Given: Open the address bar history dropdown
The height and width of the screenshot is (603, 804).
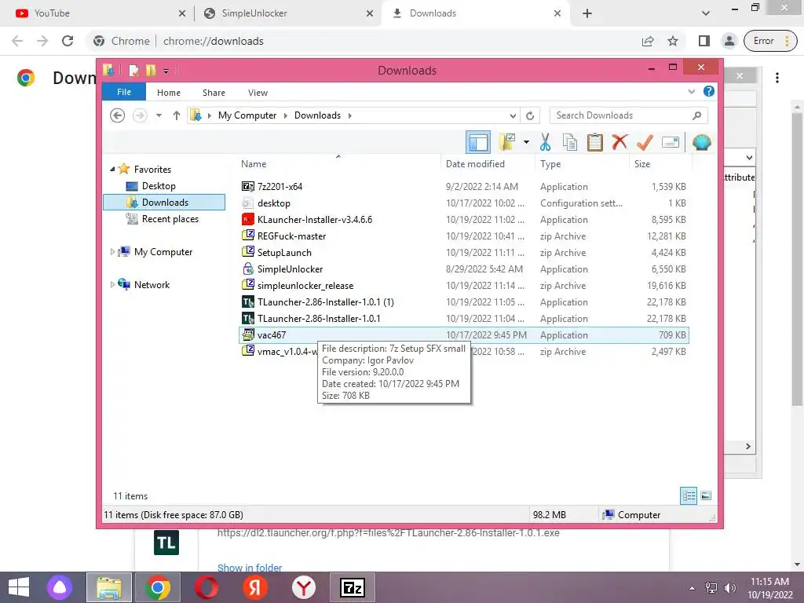Looking at the screenshot, I should 513,115.
